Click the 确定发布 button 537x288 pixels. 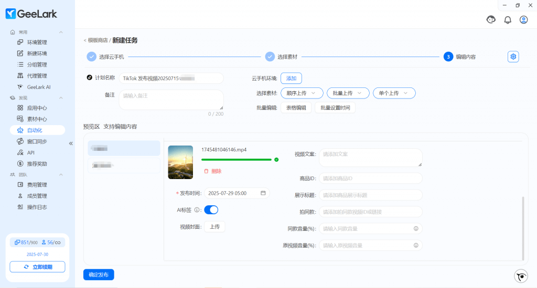[x=99, y=274]
